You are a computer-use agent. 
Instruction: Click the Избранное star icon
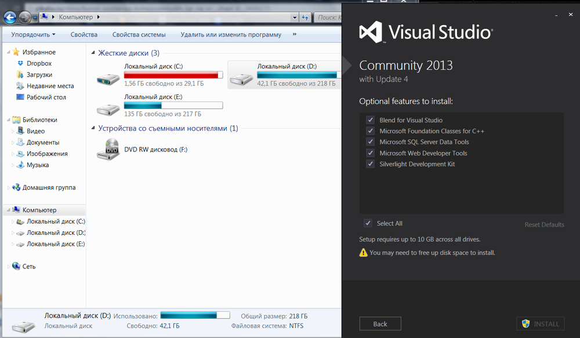coord(16,52)
